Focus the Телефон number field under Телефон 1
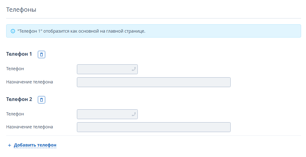Image resolution: width=306 pixels, height=157 pixels. pos(107,69)
